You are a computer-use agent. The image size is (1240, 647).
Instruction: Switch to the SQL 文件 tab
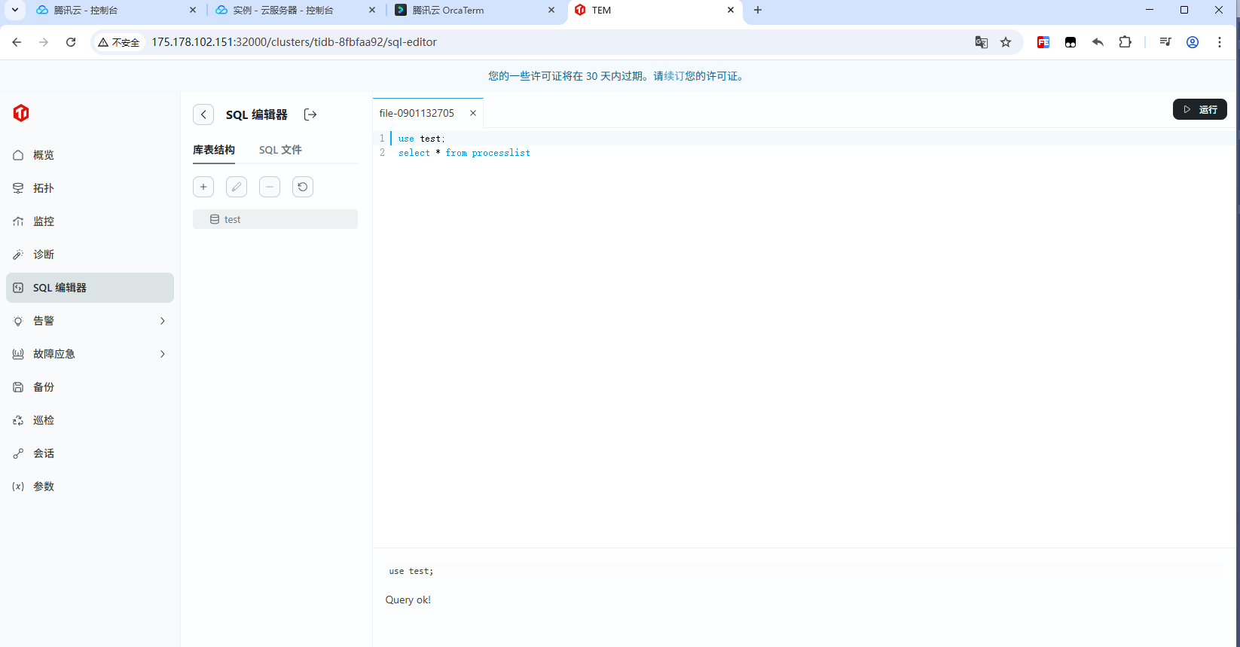click(x=280, y=150)
